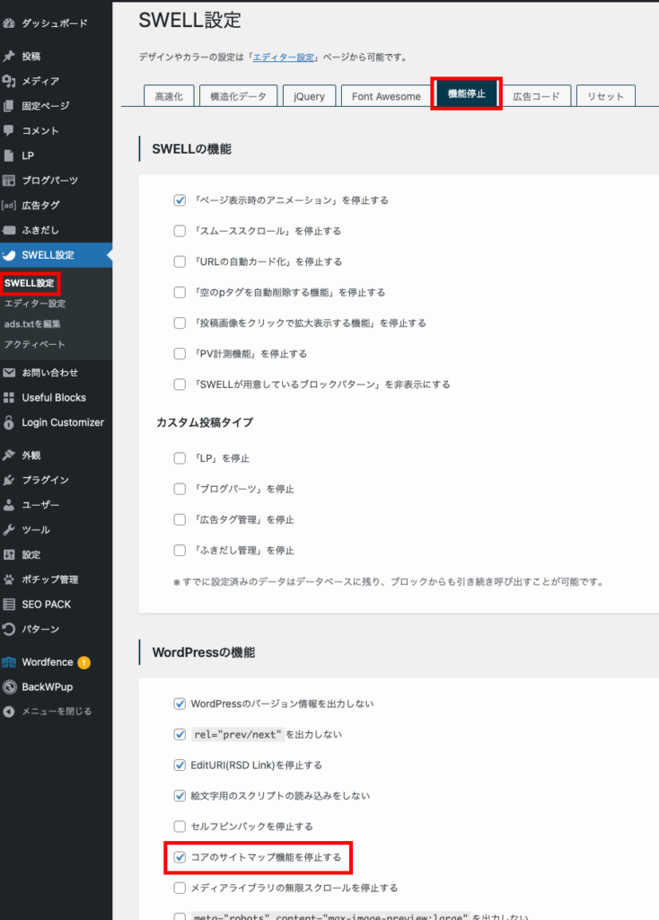
Task: Click the paw icon beside ポチップ管理
Action: pyautogui.click(x=9, y=579)
